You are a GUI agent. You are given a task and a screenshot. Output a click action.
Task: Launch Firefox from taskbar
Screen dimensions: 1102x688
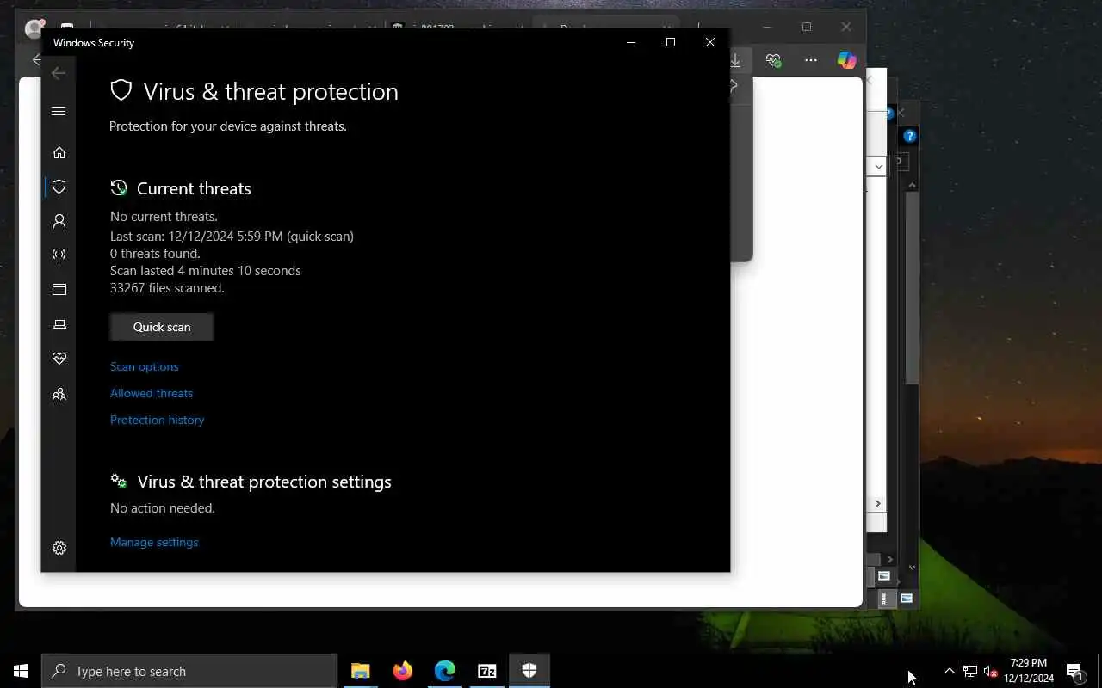click(402, 671)
